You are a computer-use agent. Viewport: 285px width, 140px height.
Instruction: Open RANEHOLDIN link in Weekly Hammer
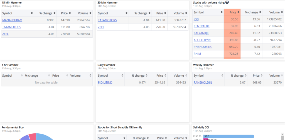click(203, 82)
